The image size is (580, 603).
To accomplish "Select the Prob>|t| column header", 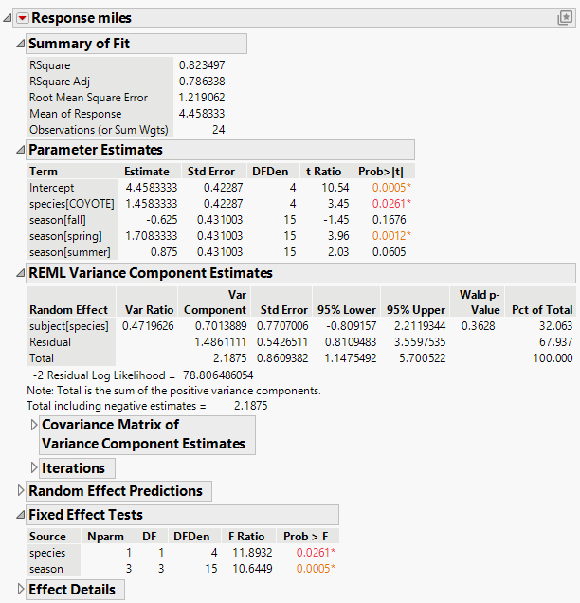I will point(380,172).
